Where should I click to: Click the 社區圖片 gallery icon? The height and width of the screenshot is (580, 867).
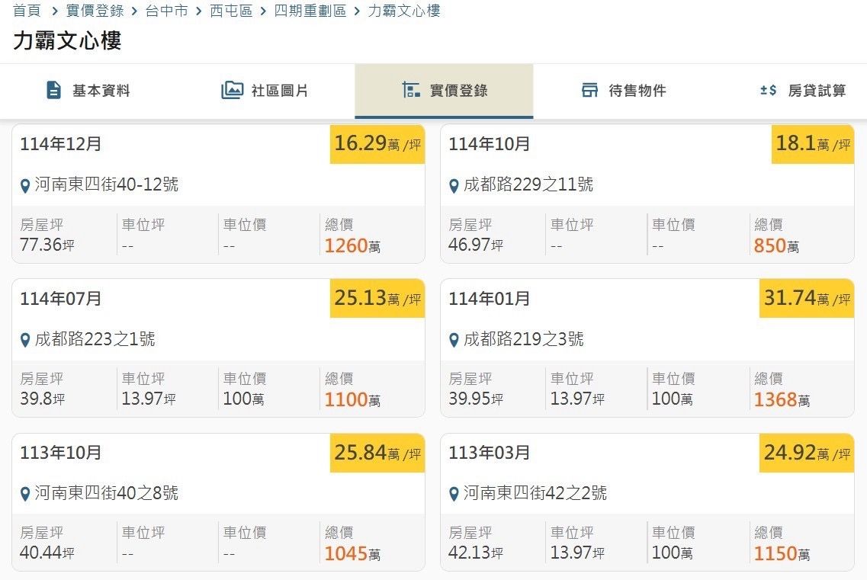pyautogui.click(x=232, y=91)
